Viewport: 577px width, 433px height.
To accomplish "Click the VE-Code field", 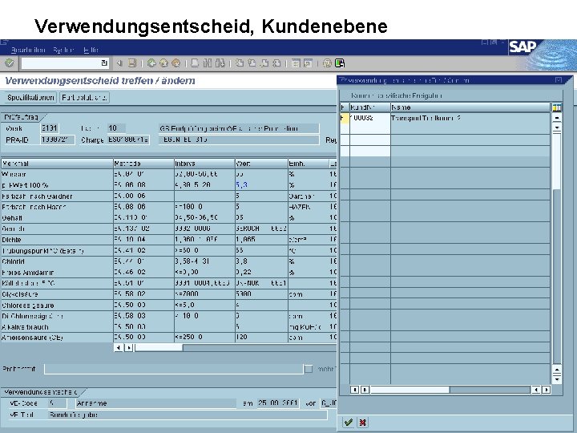I will pos(57,403).
